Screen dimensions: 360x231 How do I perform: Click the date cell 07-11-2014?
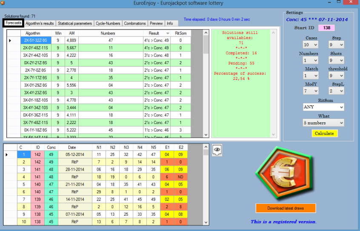click(x=75, y=214)
